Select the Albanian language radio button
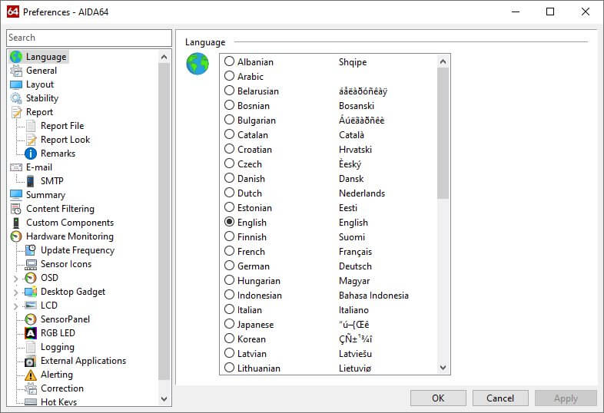The width and height of the screenshot is (604, 413). (x=229, y=61)
